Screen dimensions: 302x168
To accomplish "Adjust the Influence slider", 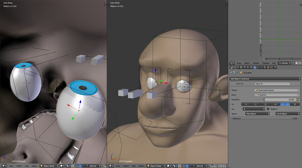I will point(265,118).
